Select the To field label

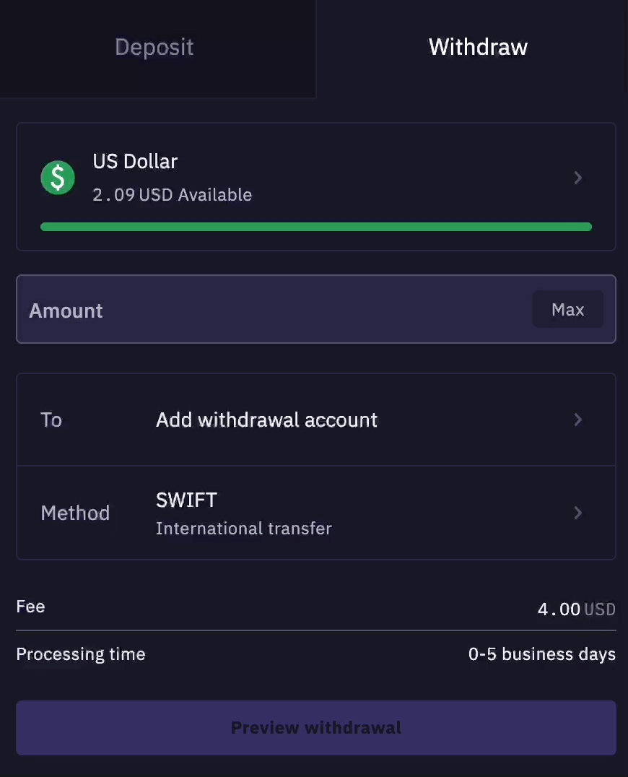click(x=51, y=420)
